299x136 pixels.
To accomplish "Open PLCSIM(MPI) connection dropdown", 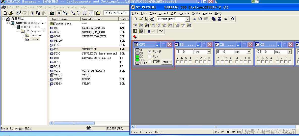I will tap(187, 19).
